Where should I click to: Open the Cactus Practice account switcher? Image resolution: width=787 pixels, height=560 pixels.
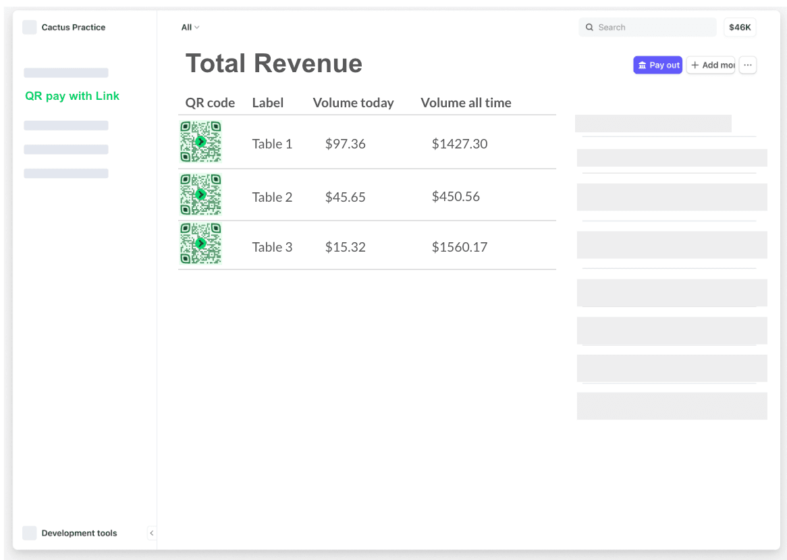pos(64,27)
